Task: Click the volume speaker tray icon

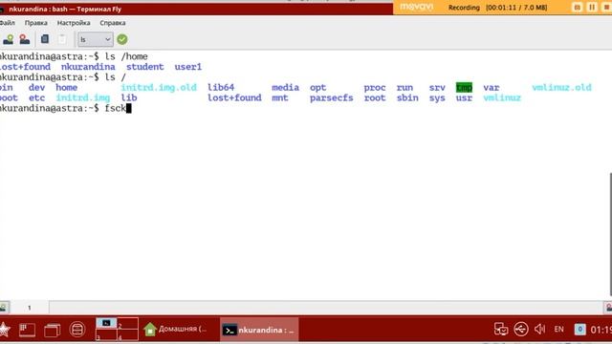Action: pos(539,329)
